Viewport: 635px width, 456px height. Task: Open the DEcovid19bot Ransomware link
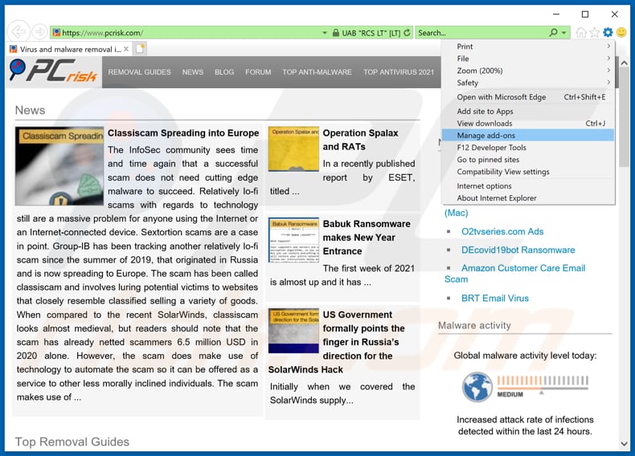(x=518, y=250)
